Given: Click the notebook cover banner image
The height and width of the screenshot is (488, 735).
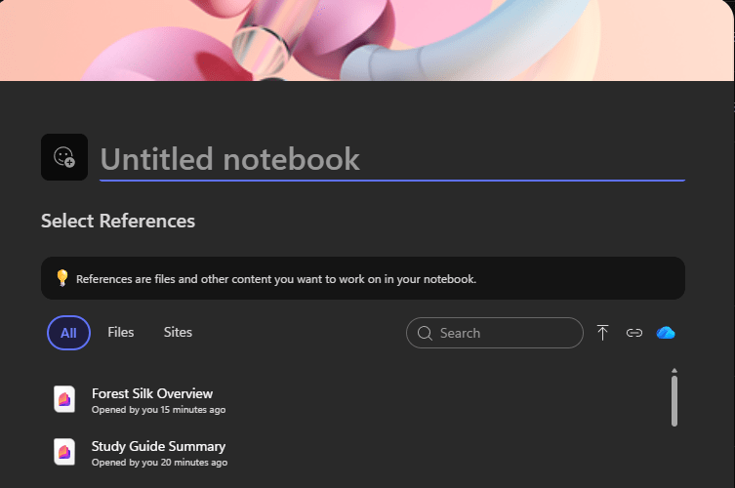Looking at the screenshot, I should [367, 40].
